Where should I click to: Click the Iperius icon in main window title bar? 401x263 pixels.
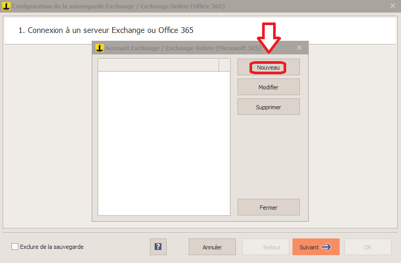point(6,6)
